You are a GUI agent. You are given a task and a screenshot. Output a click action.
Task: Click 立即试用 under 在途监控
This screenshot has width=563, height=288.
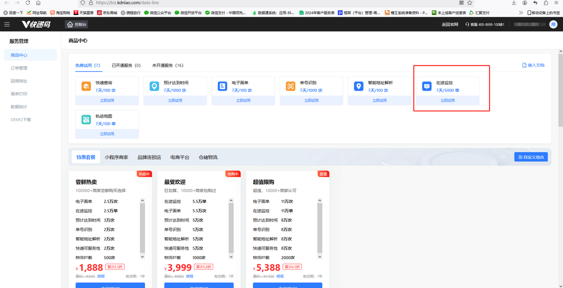point(447,101)
